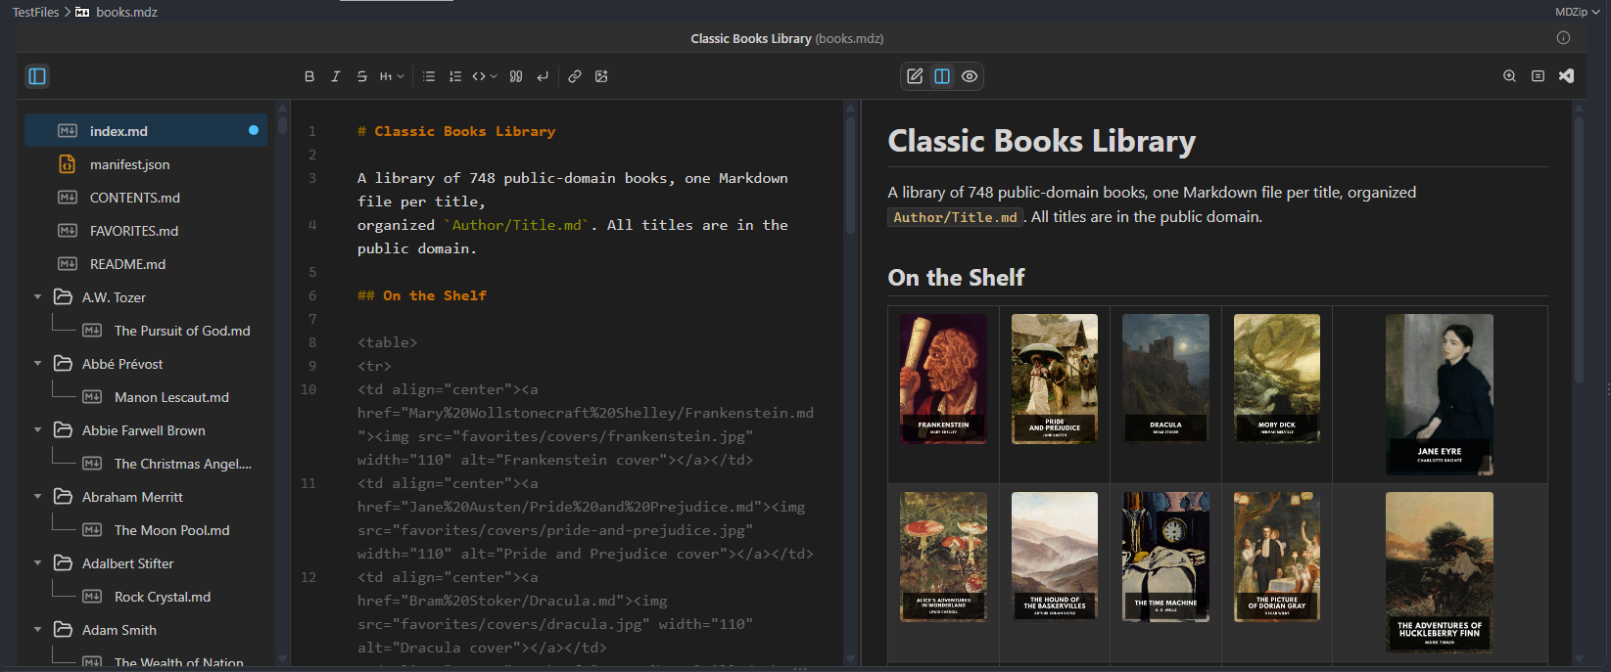
Task: Open in Visual Studio Code
Action: click(1567, 76)
